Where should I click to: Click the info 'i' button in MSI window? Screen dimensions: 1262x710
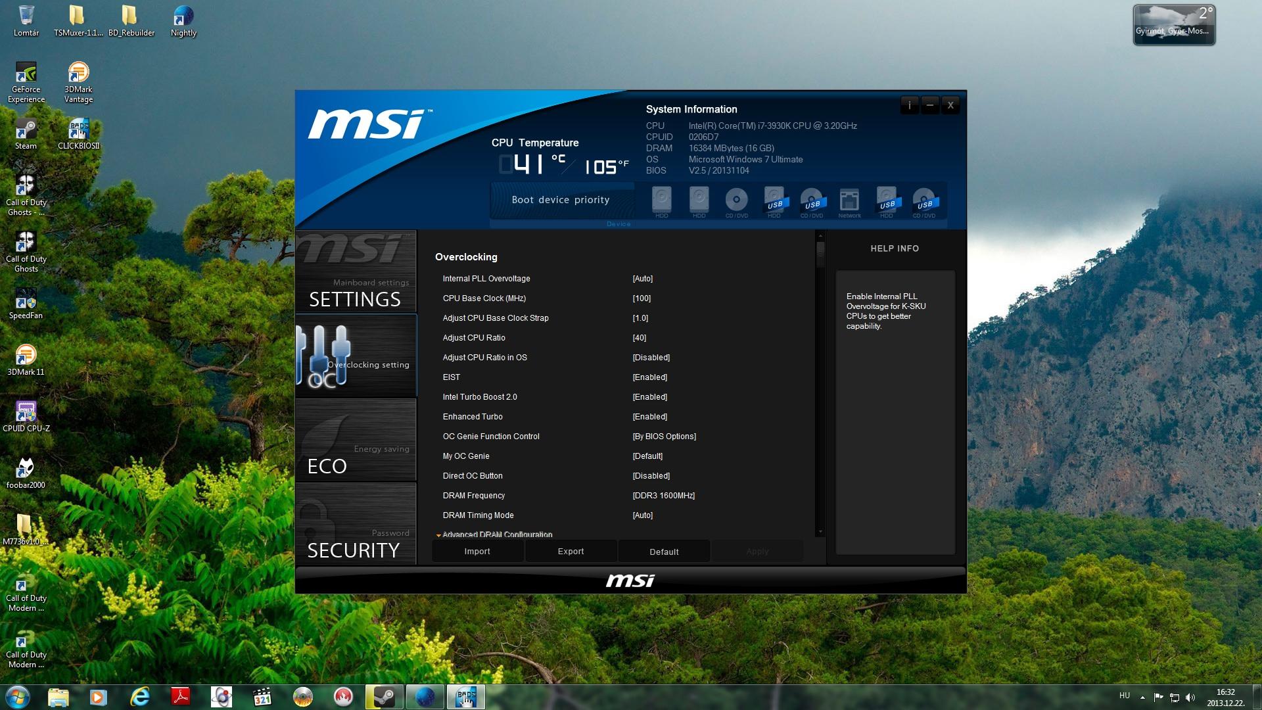[910, 105]
